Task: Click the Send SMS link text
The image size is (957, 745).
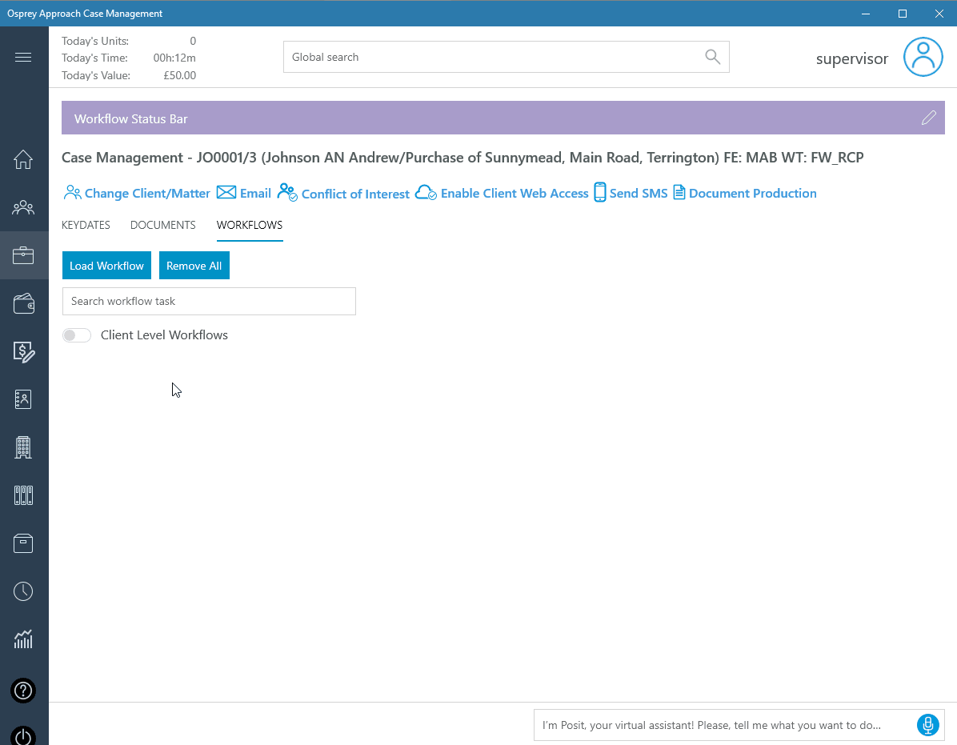Action: (x=639, y=194)
